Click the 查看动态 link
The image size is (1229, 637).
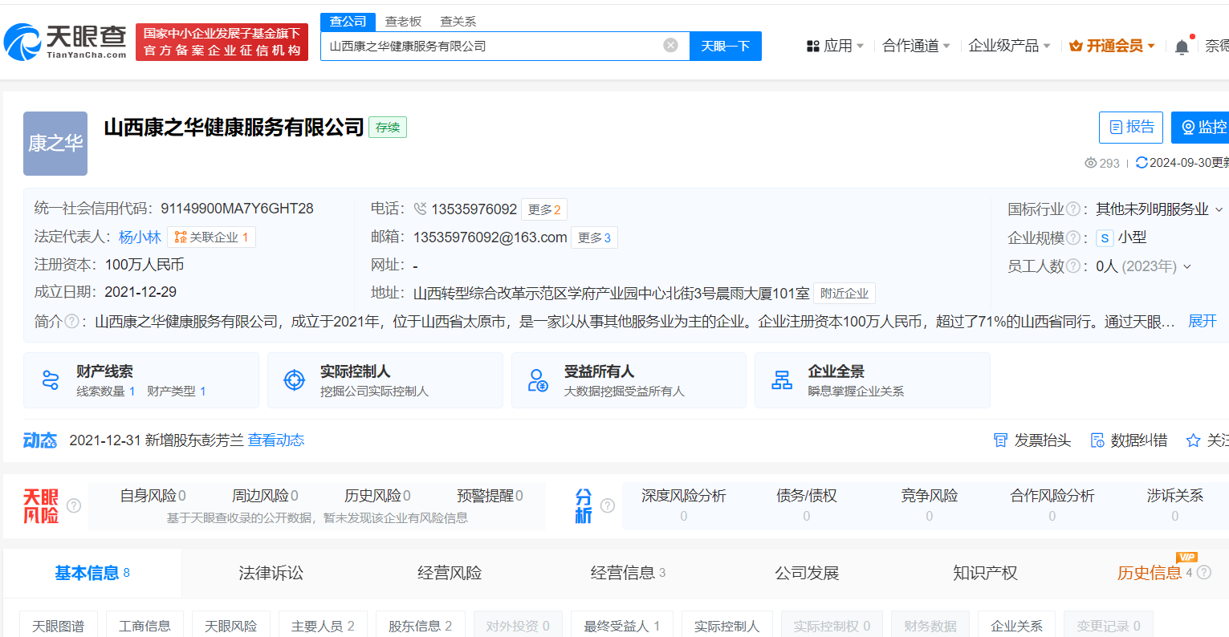pyautogui.click(x=276, y=440)
